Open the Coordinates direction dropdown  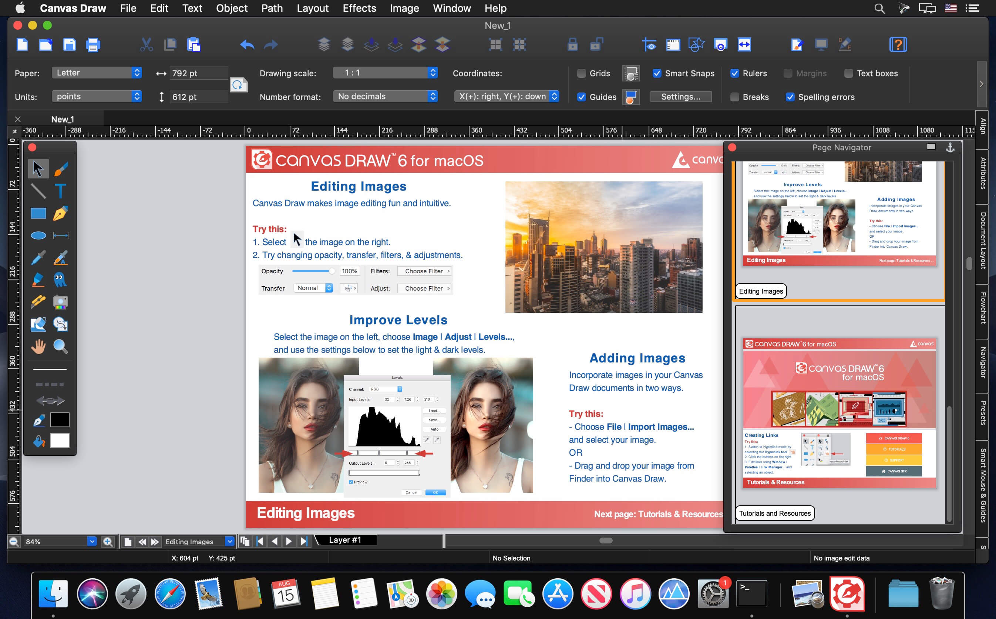pyautogui.click(x=507, y=97)
